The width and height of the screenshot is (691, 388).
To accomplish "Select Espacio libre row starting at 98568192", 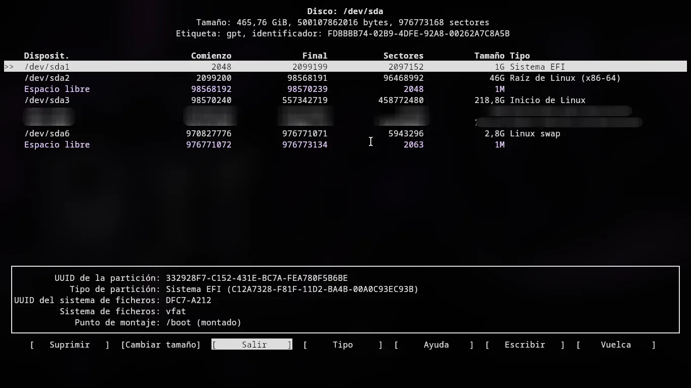I will [345, 89].
